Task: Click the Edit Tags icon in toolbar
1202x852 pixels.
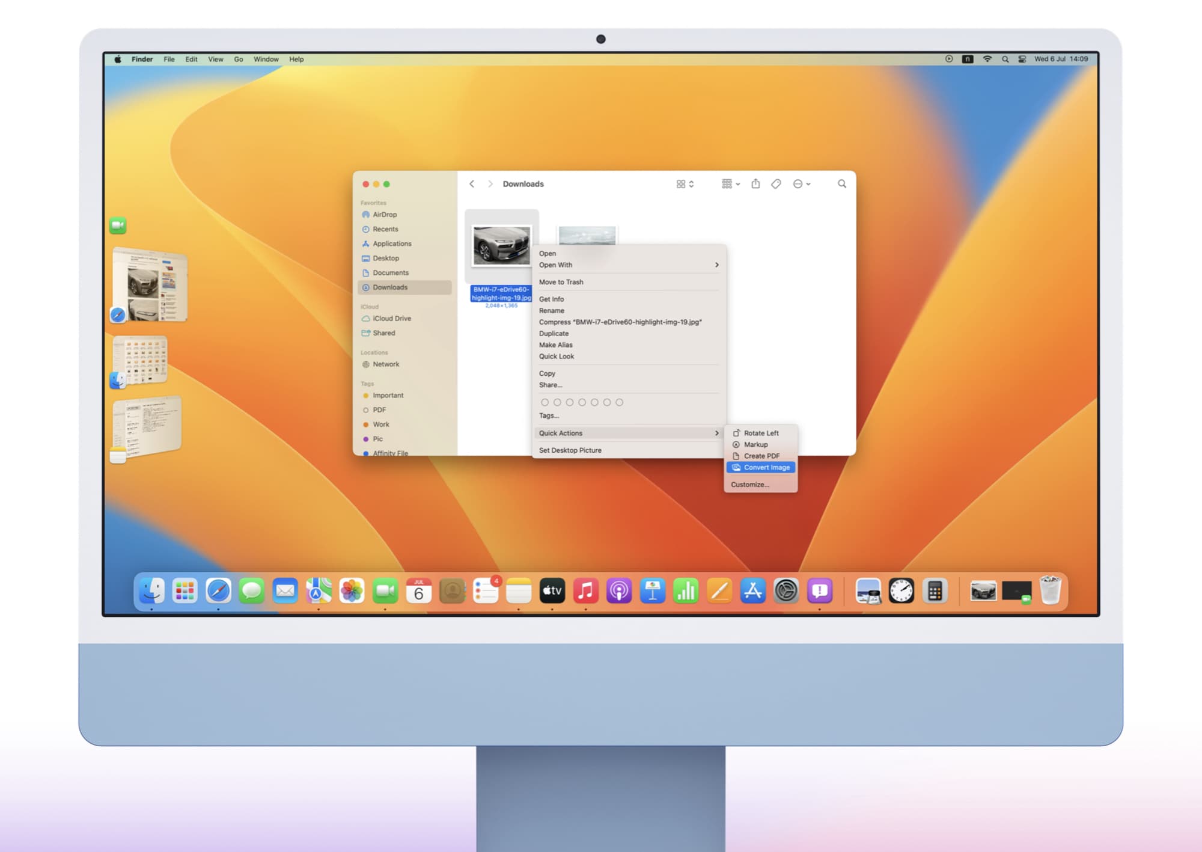Action: 776,184
